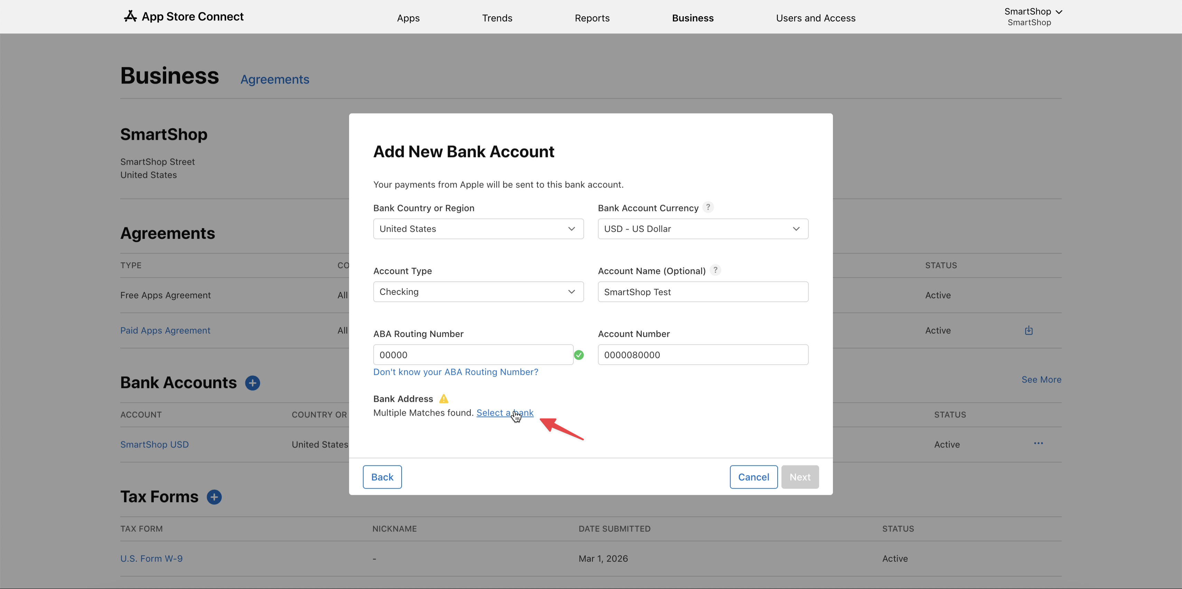Open Users and Access tab

coord(816,18)
